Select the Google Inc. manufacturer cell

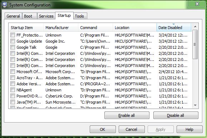point(55,41)
